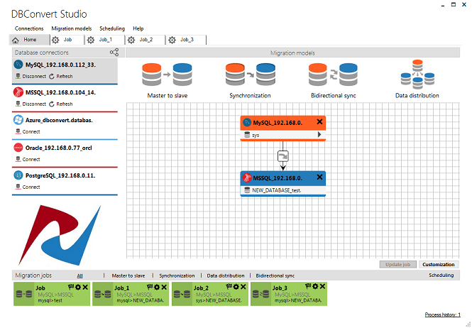Open the Process history link
The height and width of the screenshot is (328, 472).
442,315
